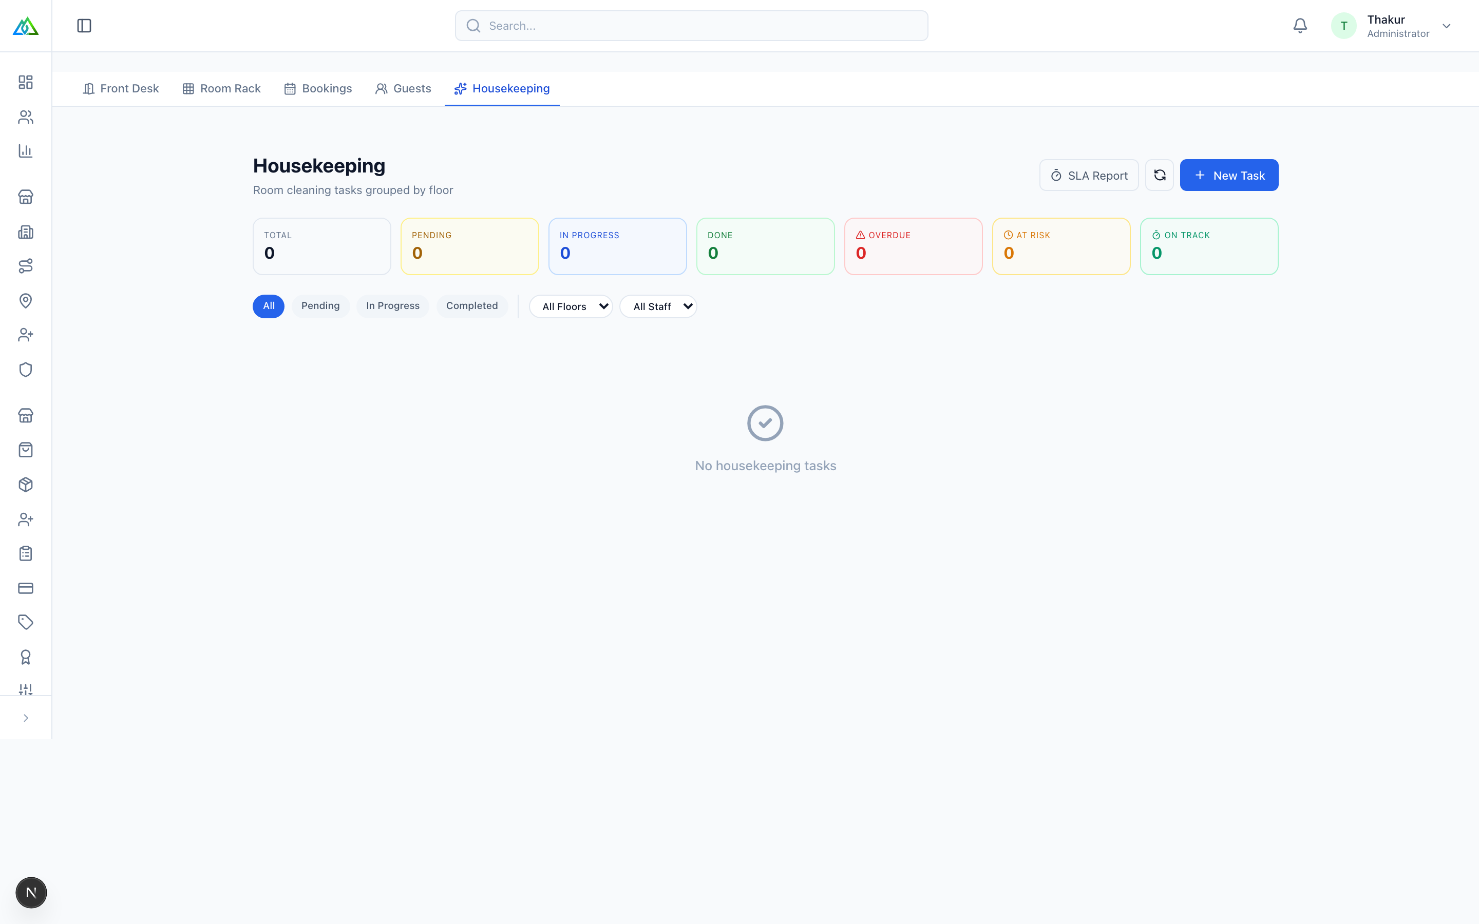This screenshot has height=924, width=1479.
Task: Open the notifications bell
Action: (1300, 26)
